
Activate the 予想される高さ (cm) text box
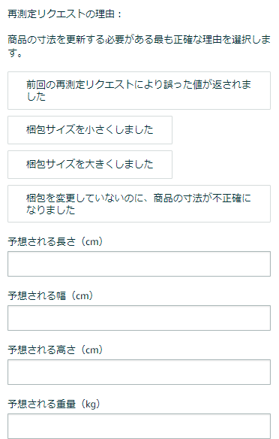139,372
